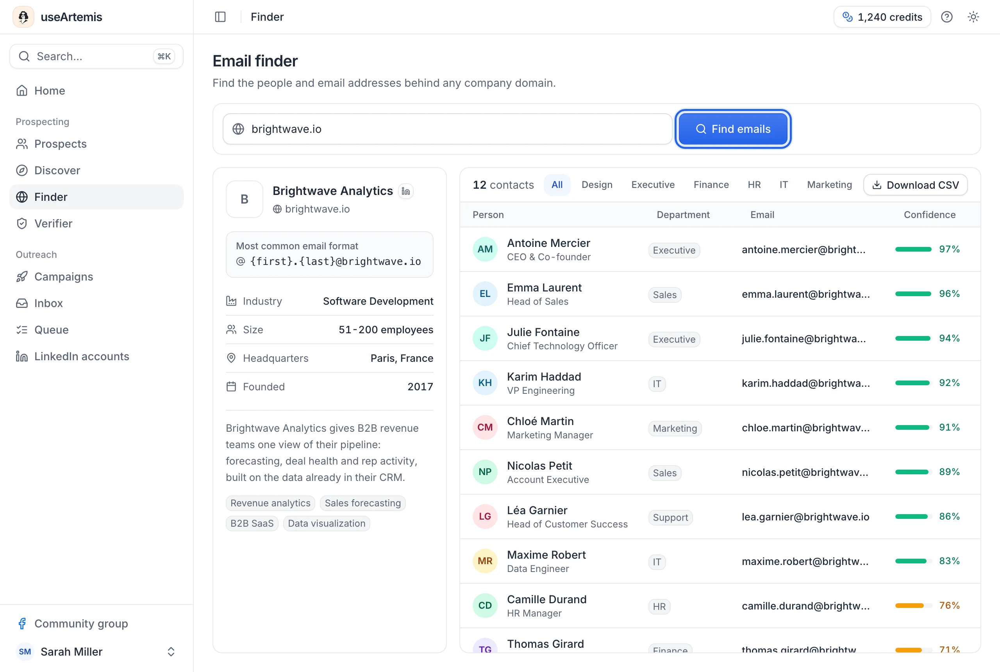Click the email format pattern text

(x=336, y=261)
